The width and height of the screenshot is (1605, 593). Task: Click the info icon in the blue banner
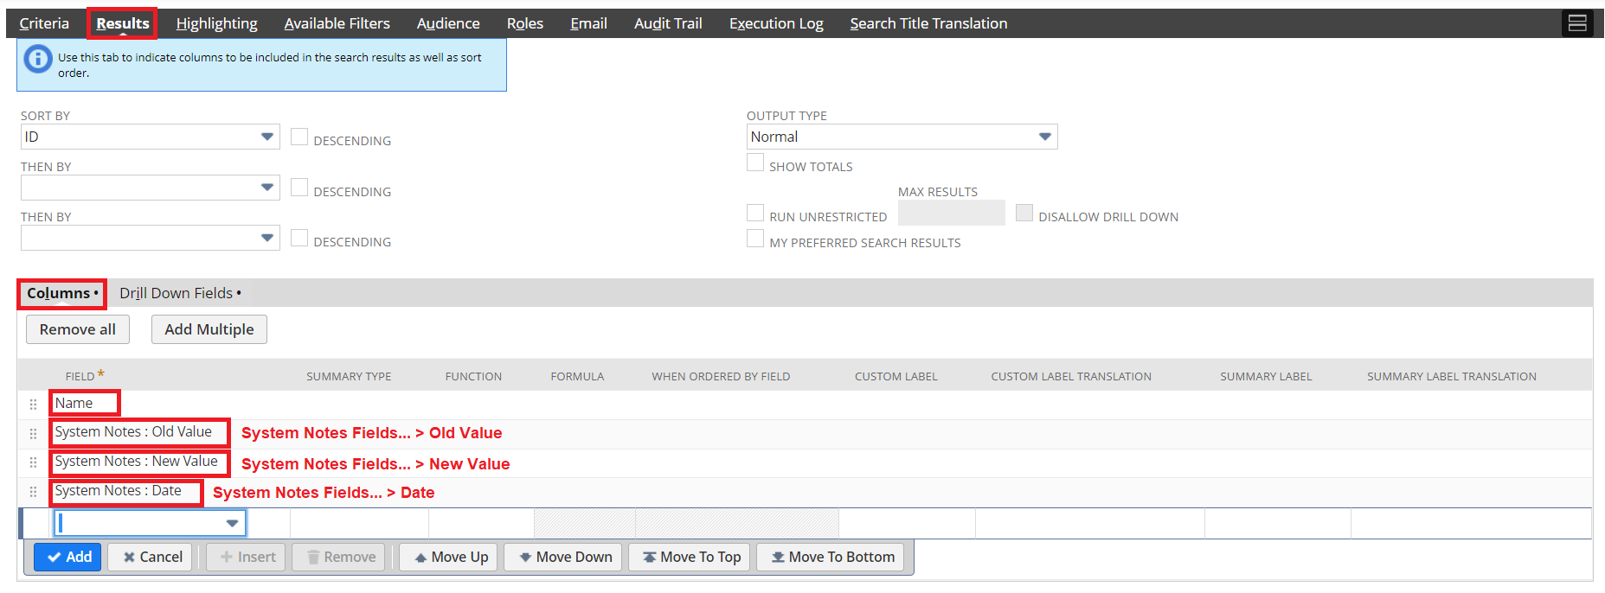coord(37,59)
